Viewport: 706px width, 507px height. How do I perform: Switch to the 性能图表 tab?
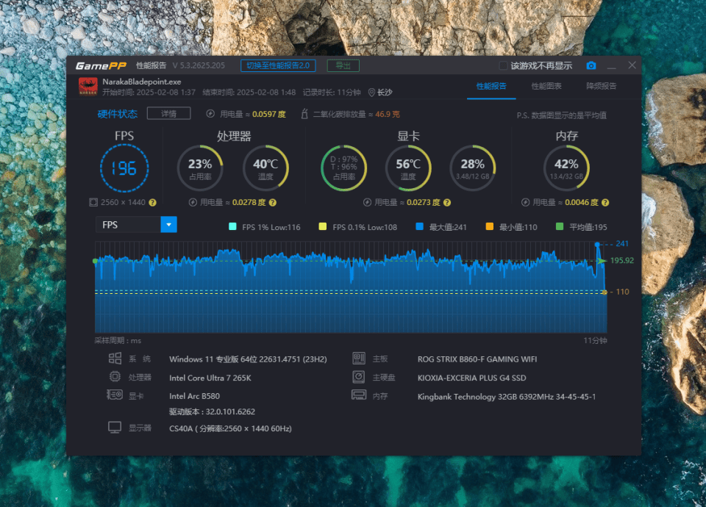pyautogui.click(x=546, y=86)
